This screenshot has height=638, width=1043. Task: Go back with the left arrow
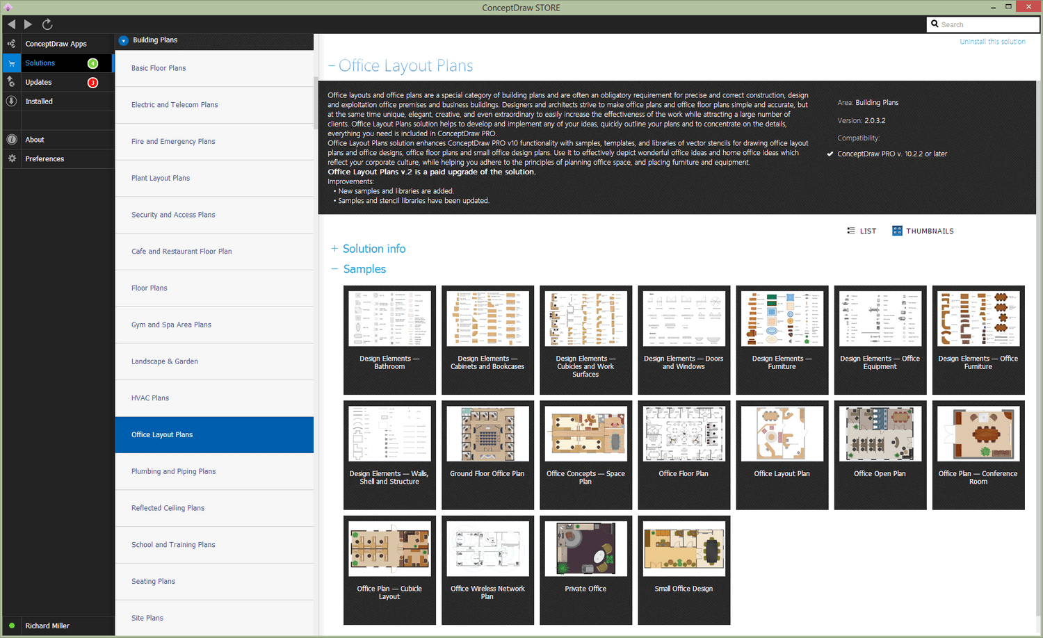coord(11,24)
